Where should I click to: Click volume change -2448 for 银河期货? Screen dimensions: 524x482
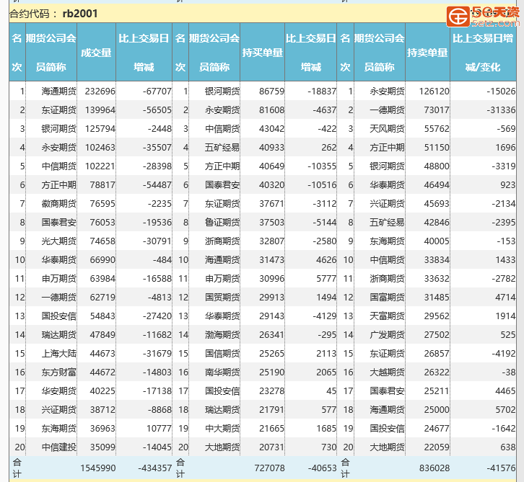(x=160, y=128)
